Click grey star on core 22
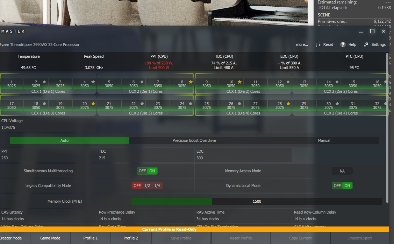The height and width of the screenshot is (244, 394). click(142, 103)
